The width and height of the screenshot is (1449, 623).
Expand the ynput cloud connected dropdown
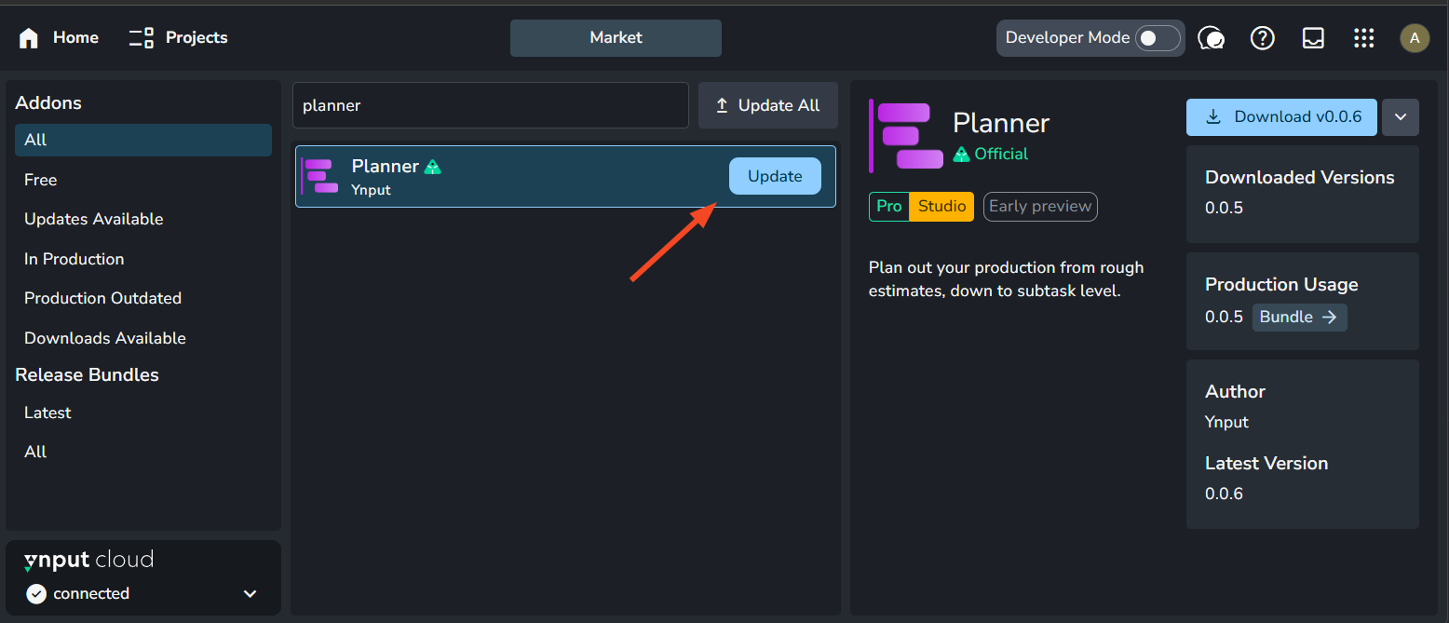250,594
